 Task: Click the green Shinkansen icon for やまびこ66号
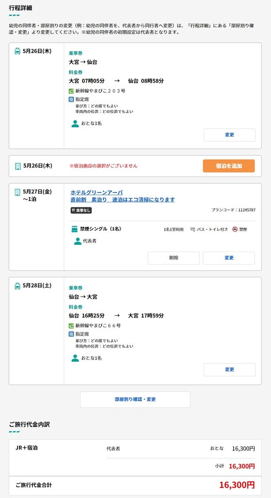click(x=71, y=325)
